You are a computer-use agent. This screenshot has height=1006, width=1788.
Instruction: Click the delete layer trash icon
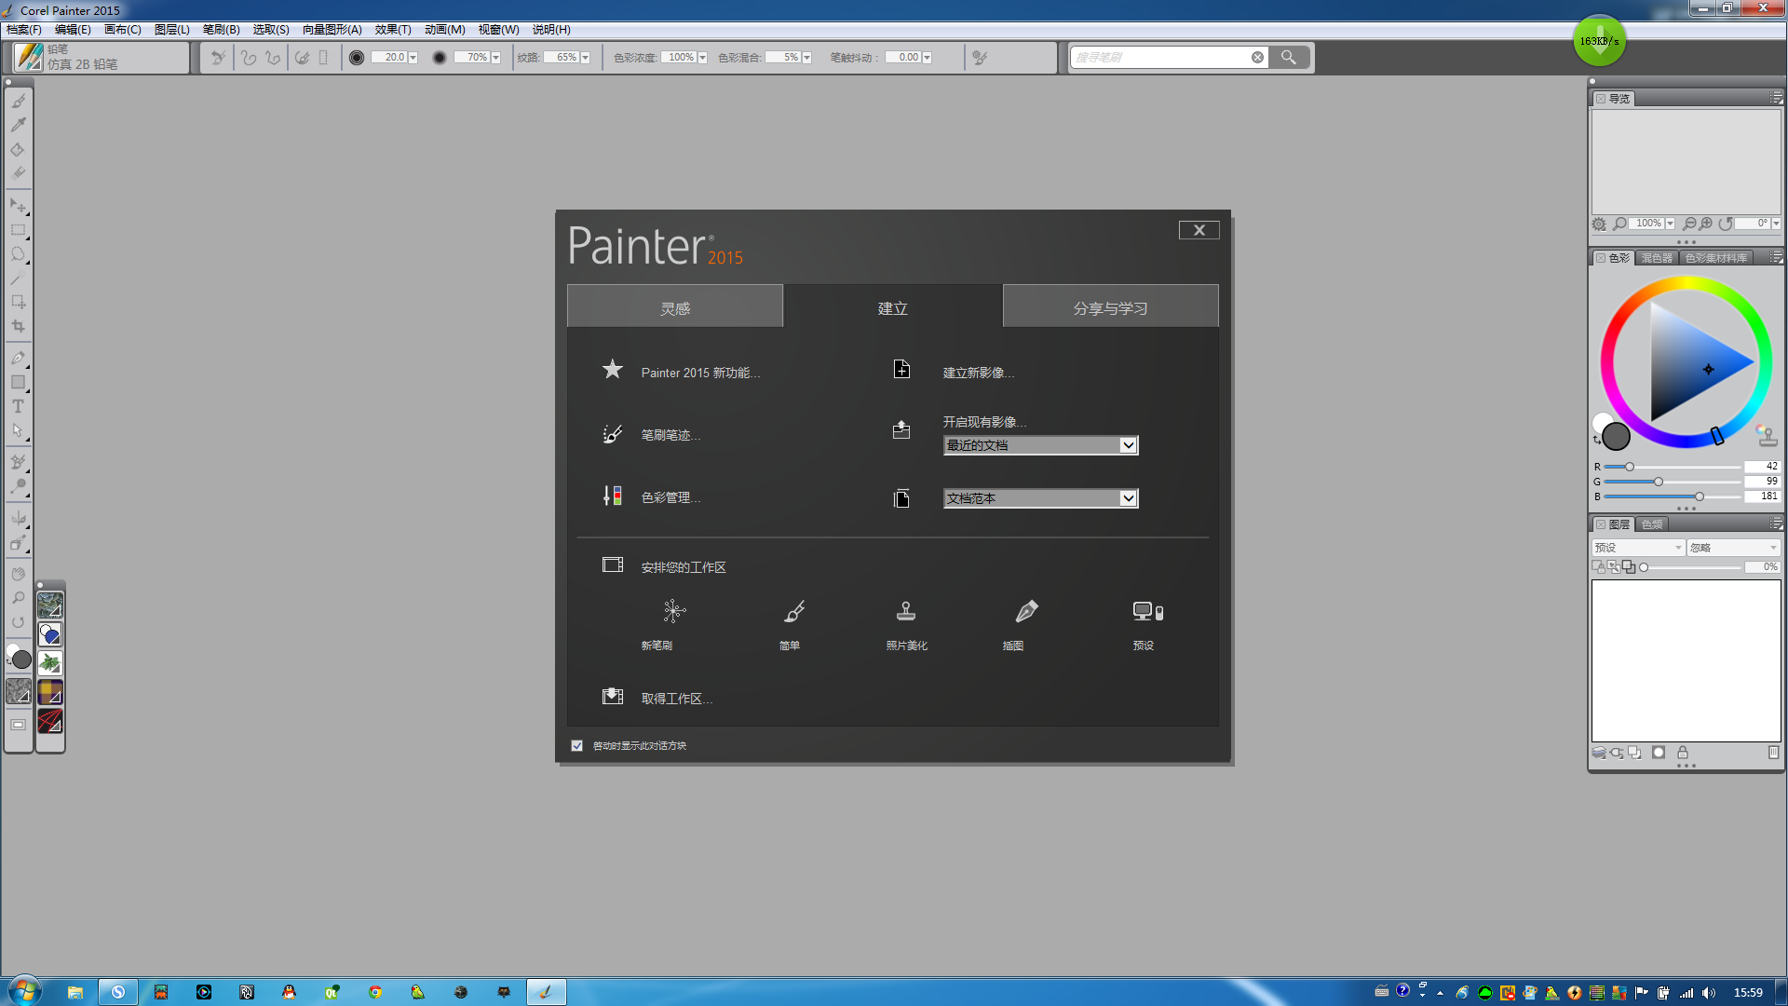[x=1773, y=753]
